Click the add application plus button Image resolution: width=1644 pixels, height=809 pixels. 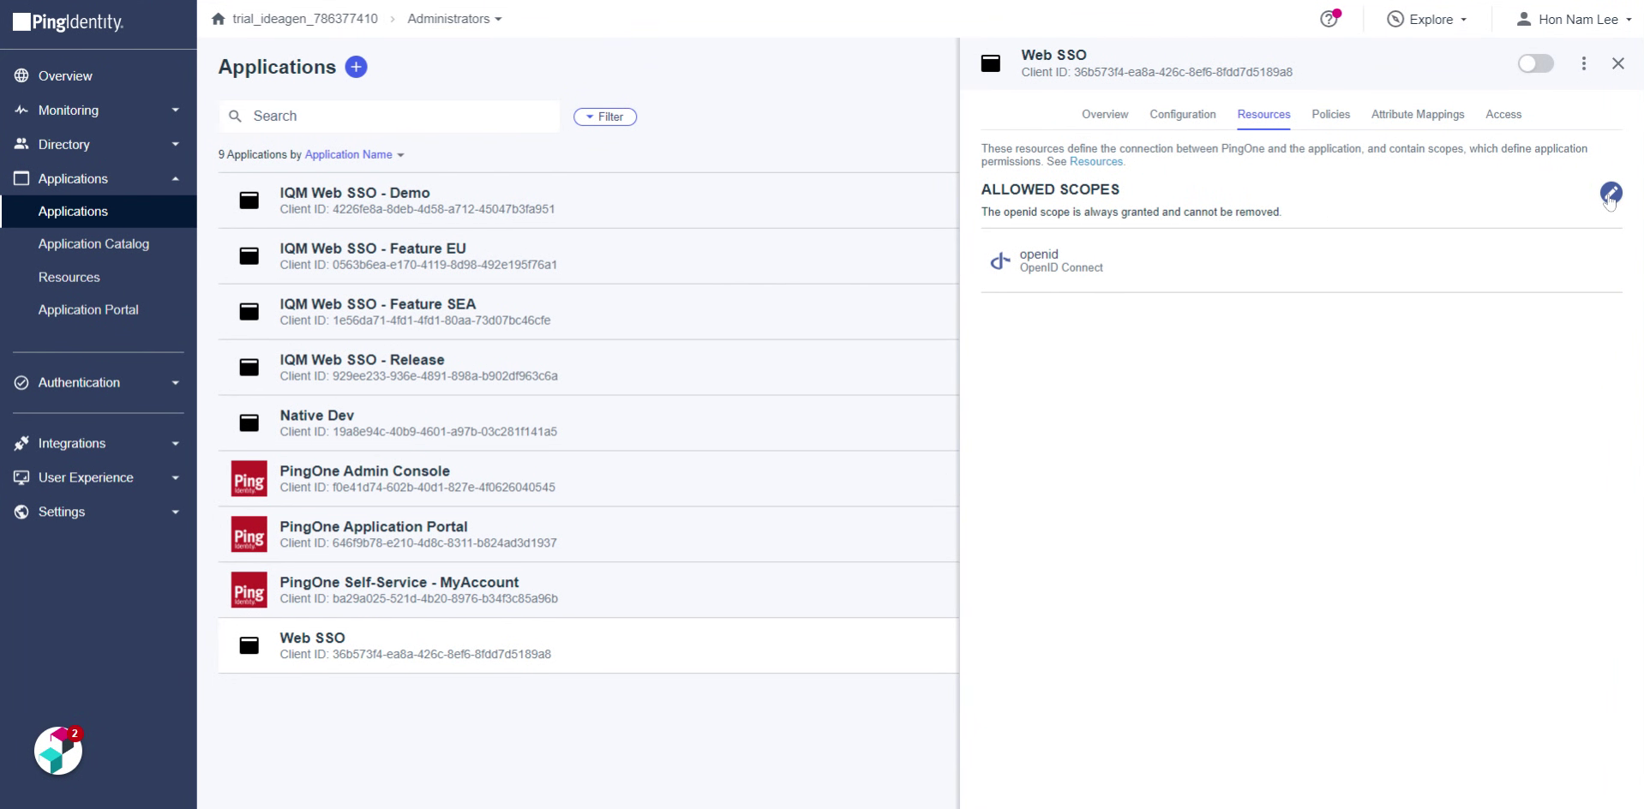pos(356,67)
